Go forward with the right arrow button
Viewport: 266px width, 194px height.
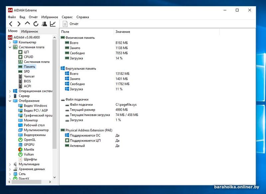tap(19, 24)
